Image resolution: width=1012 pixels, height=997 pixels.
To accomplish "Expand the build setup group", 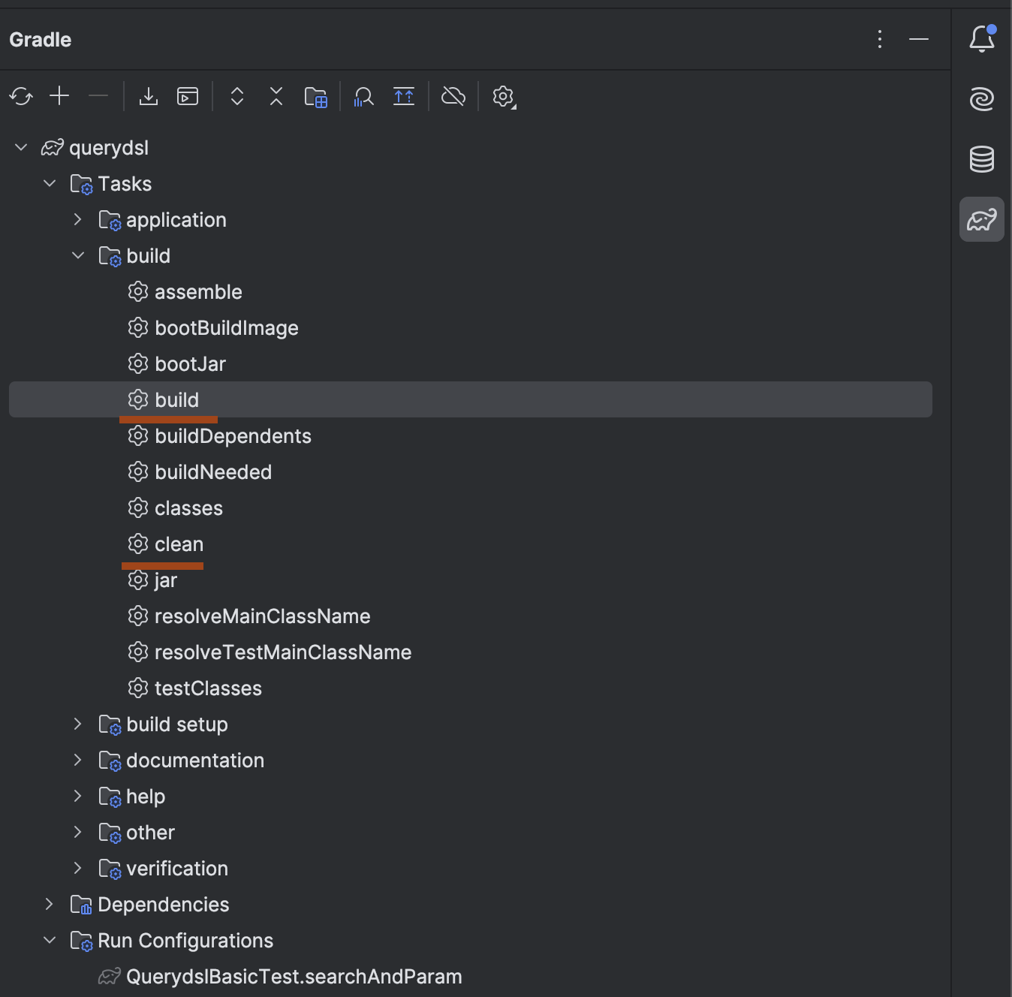I will pos(77,724).
